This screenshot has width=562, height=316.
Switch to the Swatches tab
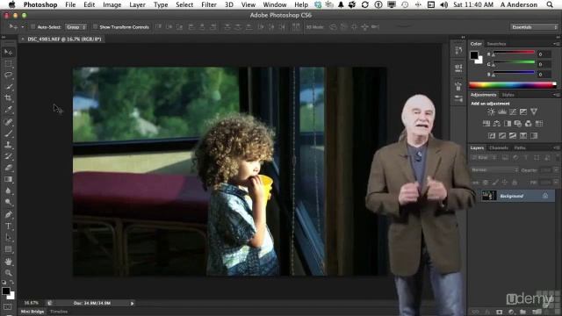[x=496, y=44]
